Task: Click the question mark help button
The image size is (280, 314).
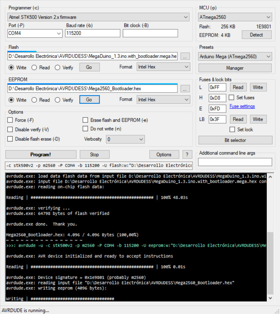Action: click(x=187, y=155)
